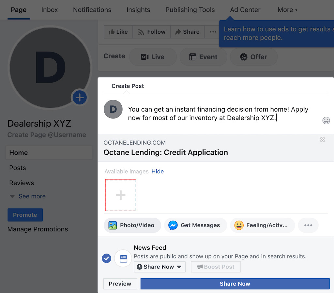Switch to the Insights tab
Screen dimensions: 334x293
(x=138, y=10)
